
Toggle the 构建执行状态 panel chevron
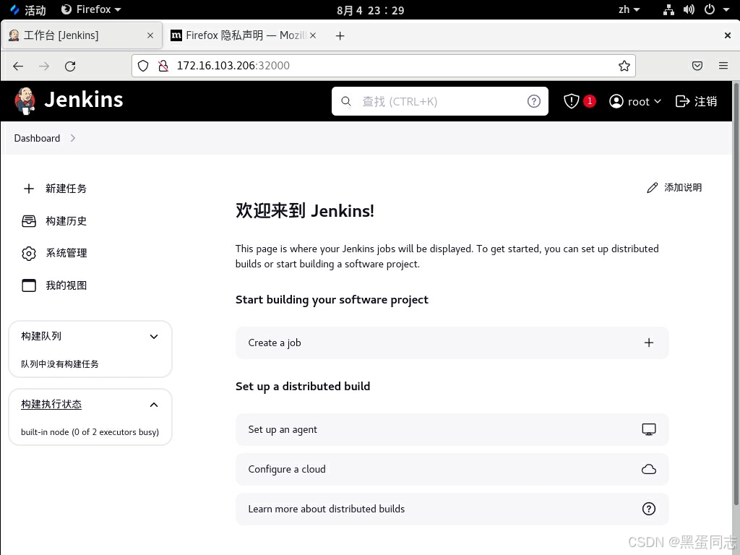154,405
